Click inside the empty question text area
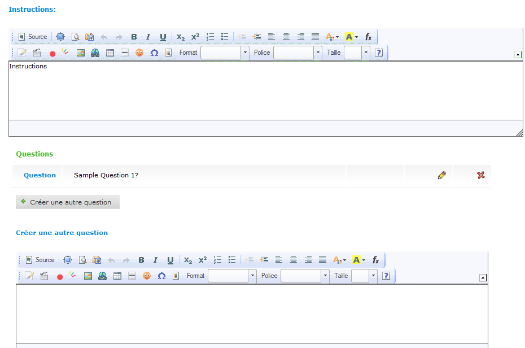 click(x=252, y=314)
